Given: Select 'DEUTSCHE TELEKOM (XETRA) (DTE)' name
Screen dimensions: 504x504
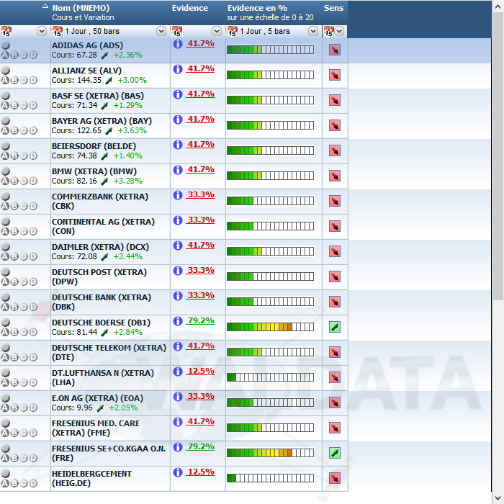Looking at the screenshot, I should (109, 353).
